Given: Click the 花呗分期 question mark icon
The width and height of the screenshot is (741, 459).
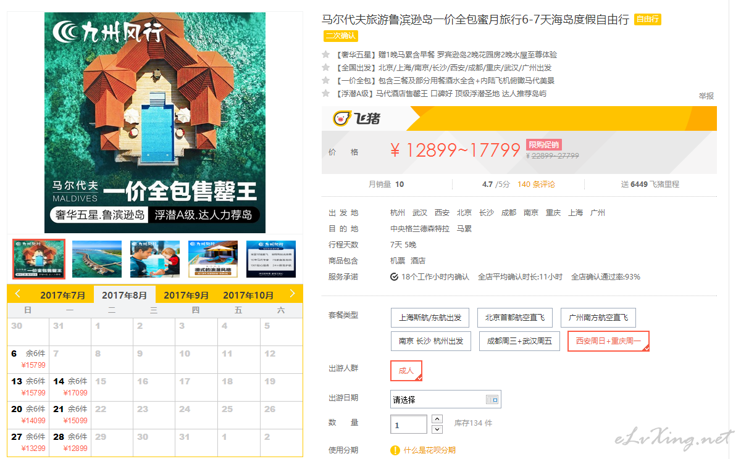Looking at the screenshot, I should [x=395, y=450].
